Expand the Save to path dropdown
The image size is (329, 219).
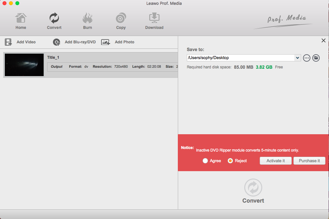click(297, 58)
